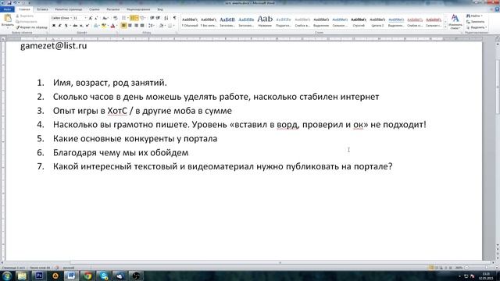Click in the line 'Имя, возраст, род занятий.'
500x281 pixels.
[x=109, y=83]
